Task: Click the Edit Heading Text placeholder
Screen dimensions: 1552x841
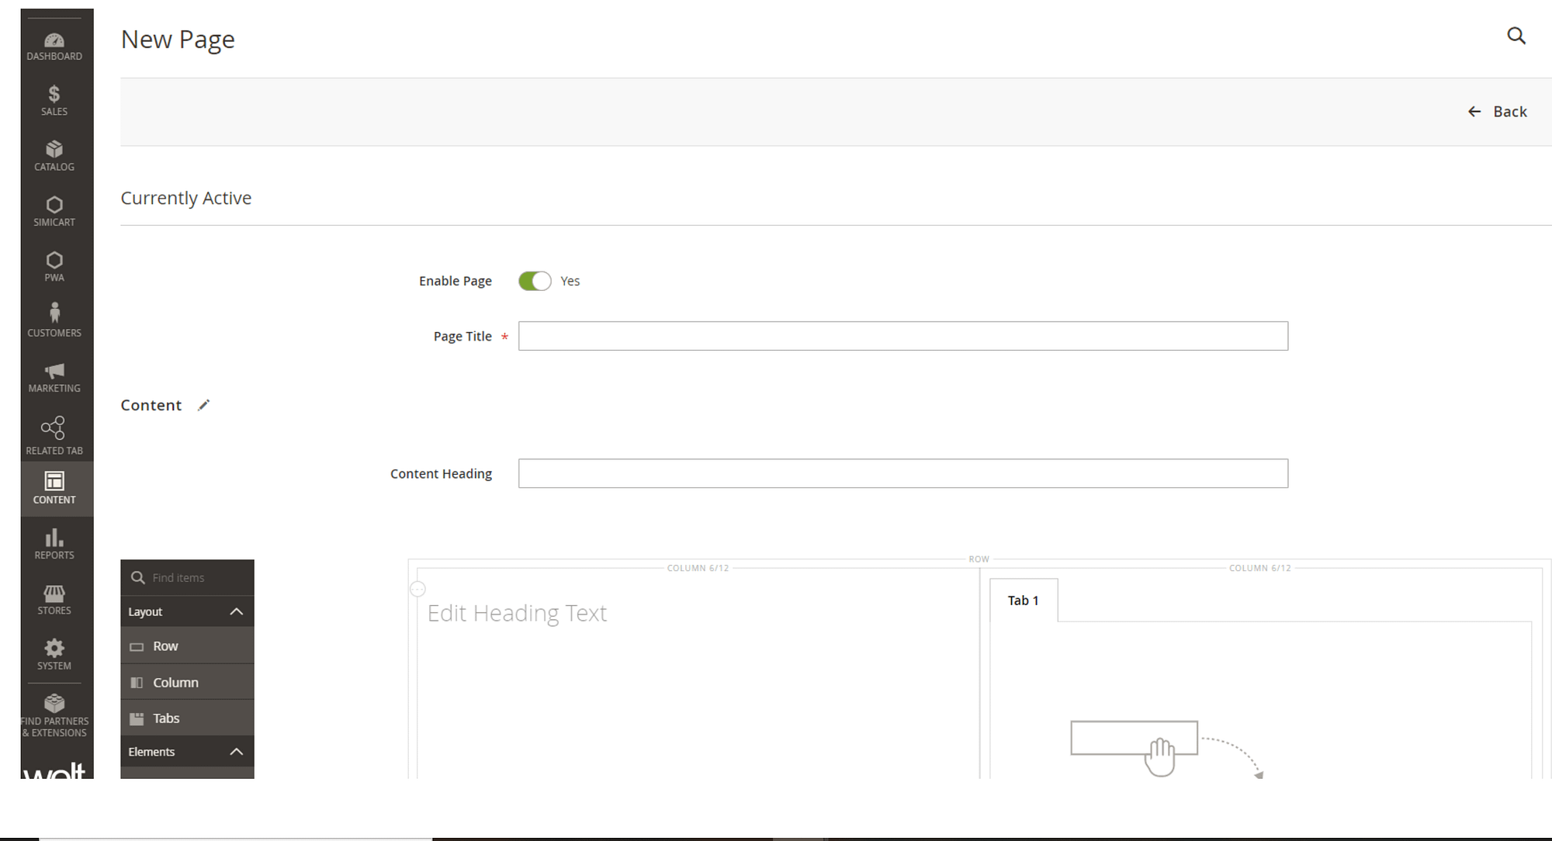Action: (x=517, y=613)
